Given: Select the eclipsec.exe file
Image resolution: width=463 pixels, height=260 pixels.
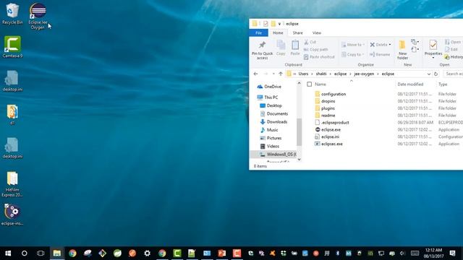Looking at the screenshot, I should (x=328, y=144).
